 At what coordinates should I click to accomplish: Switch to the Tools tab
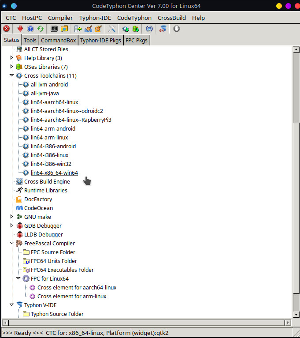[x=30, y=40]
